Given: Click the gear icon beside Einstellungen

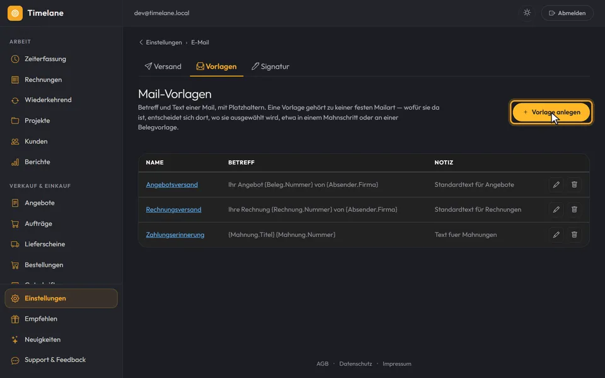Looking at the screenshot, I should pos(15,299).
